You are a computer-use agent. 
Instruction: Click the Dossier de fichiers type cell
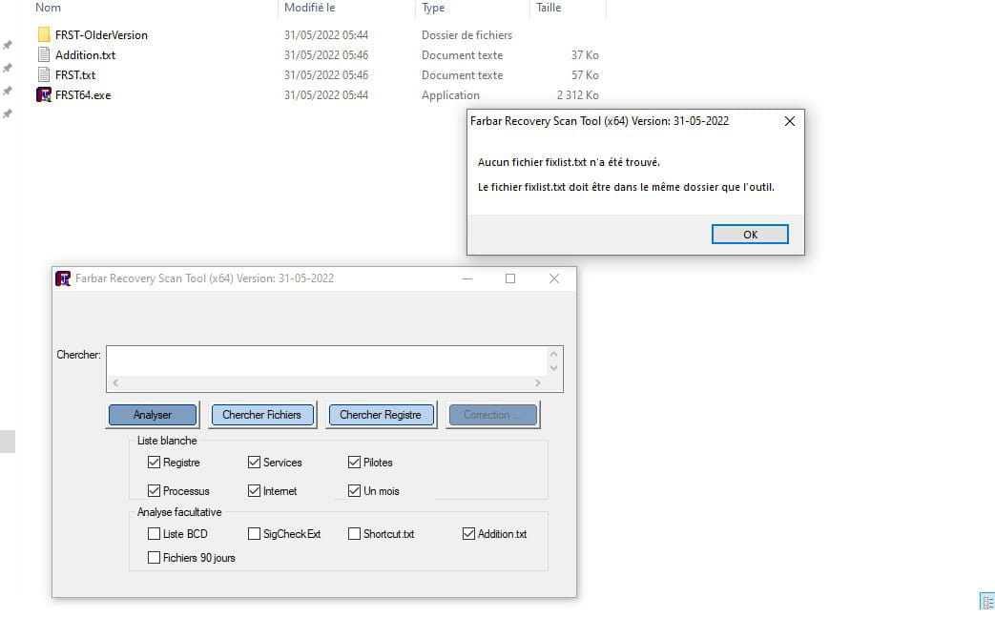[x=466, y=35]
